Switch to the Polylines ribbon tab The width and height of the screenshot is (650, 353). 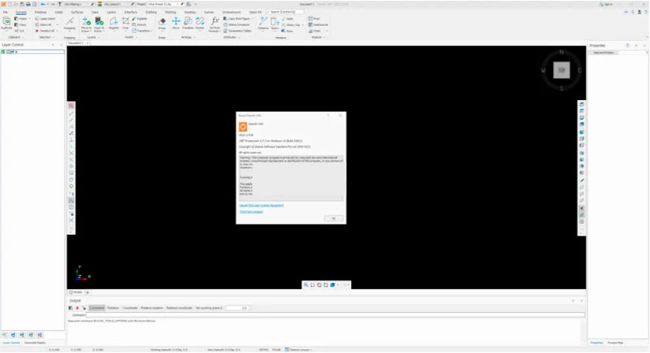(41, 13)
